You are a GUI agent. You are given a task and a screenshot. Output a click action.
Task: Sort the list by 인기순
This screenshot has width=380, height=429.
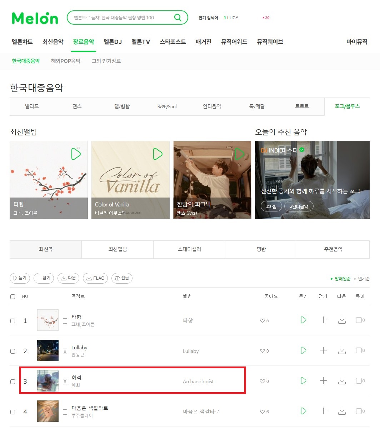[x=364, y=279]
